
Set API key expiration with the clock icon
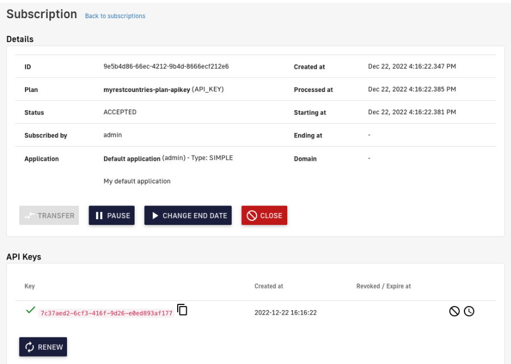pyautogui.click(x=469, y=311)
